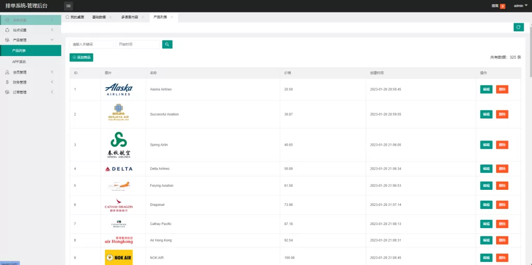532x265 pixels.
Task: Click the green search magnifier button
Action: pos(167,45)
